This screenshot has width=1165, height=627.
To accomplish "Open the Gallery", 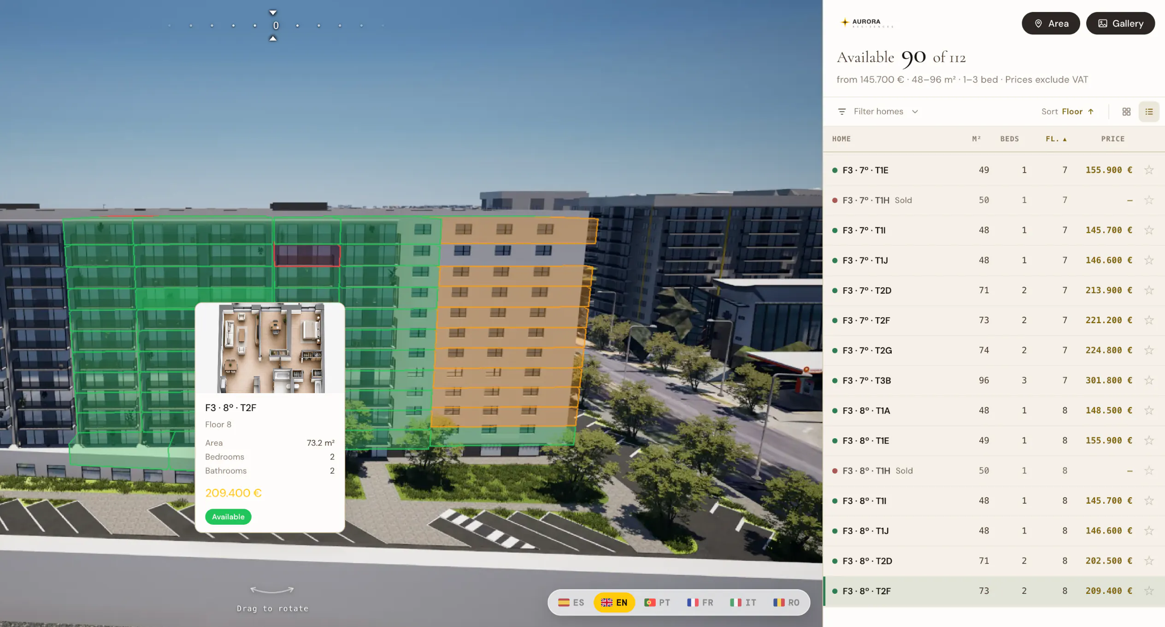I will 1120,23.
